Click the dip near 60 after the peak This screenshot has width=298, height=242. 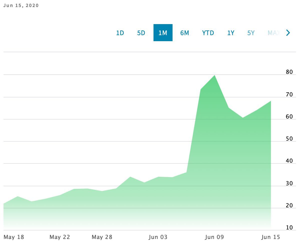coord(243,117)
